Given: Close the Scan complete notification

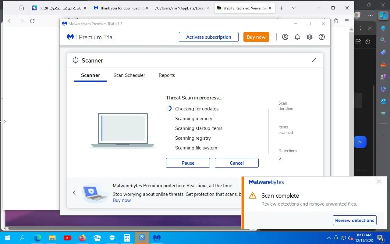Looking at the screenshot, I should coord(379,181).
